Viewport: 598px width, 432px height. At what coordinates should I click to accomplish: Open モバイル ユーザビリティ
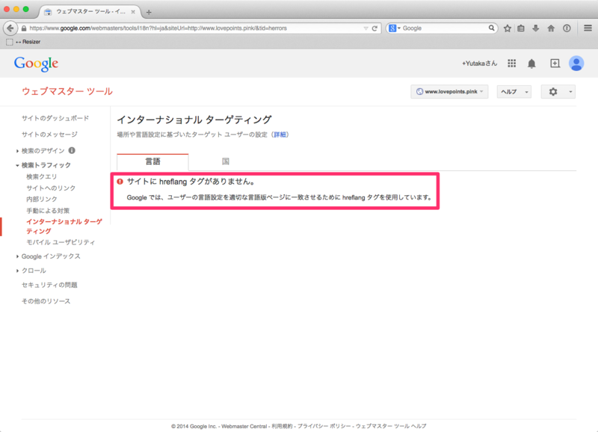(x=61, y=242)
